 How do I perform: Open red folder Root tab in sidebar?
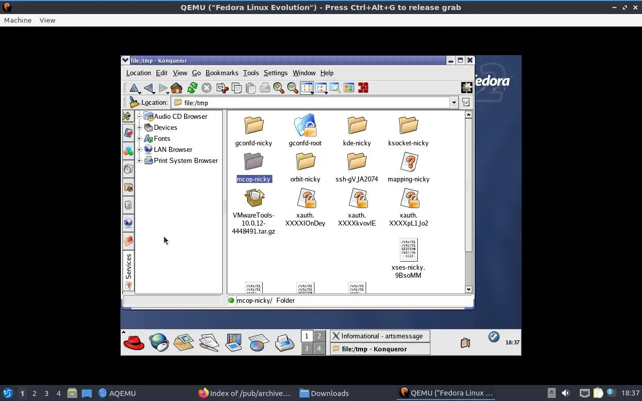tap(128, 241)
